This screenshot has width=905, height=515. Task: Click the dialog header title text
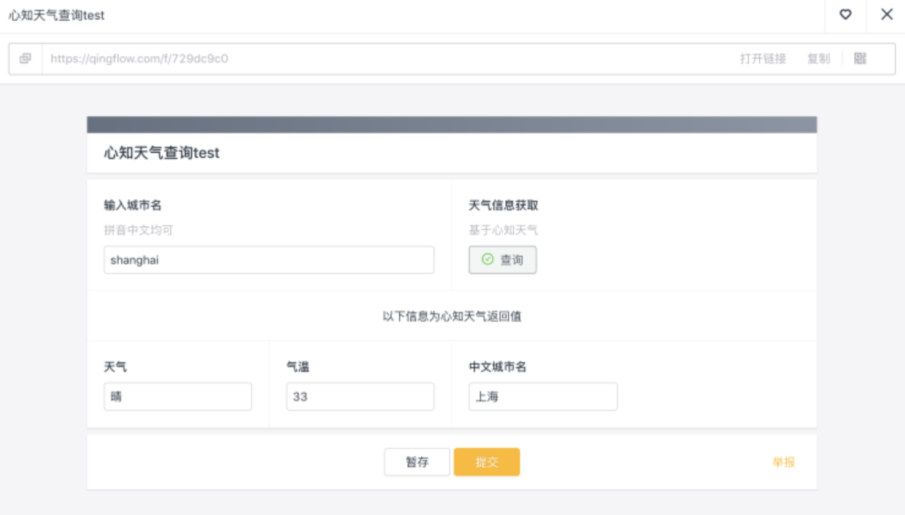click(56, 15)
